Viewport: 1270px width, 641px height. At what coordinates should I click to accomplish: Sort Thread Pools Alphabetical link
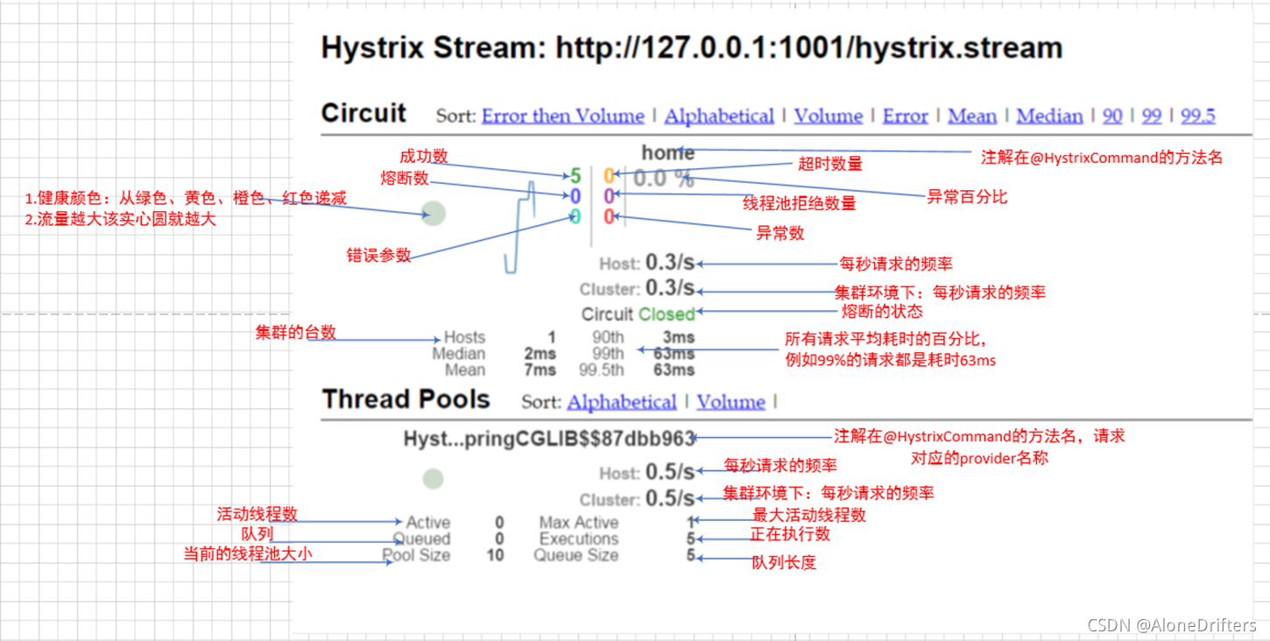(x=622, y=402)
